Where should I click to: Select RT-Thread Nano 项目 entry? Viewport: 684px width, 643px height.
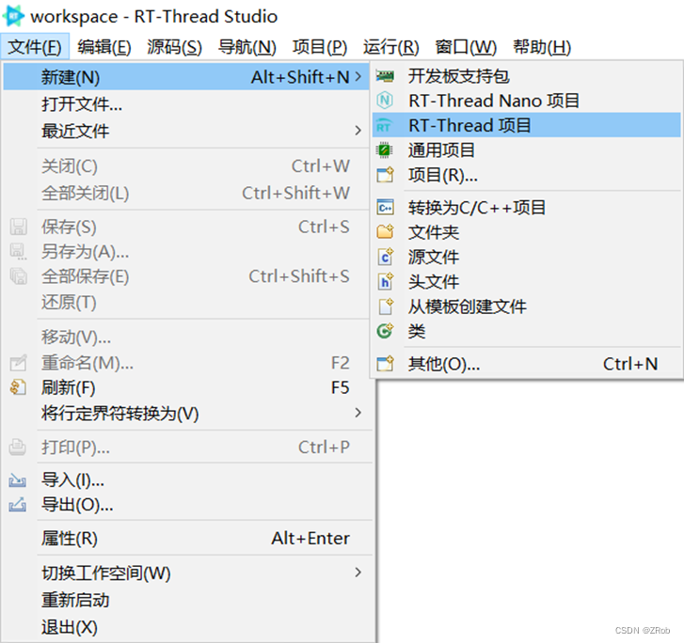(x=527, y=101)
